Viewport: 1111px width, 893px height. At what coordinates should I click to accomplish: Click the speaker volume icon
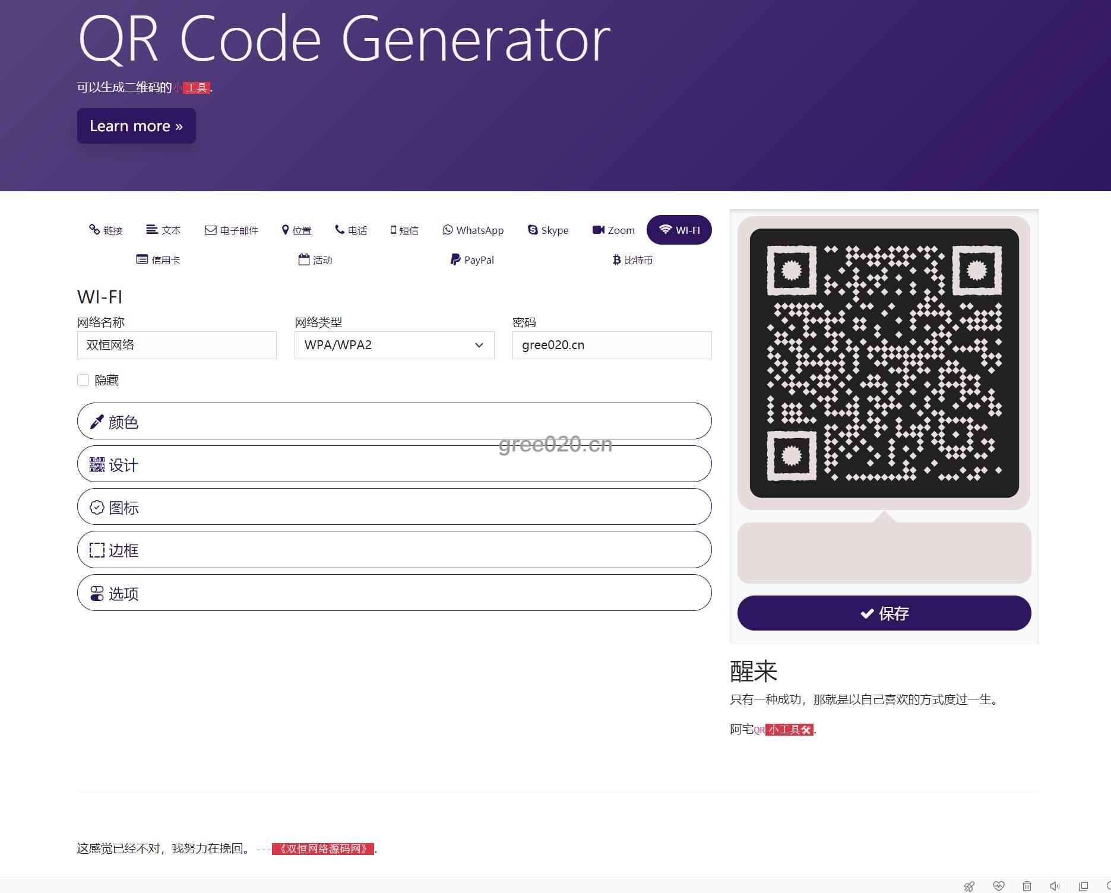[1055, 886]
